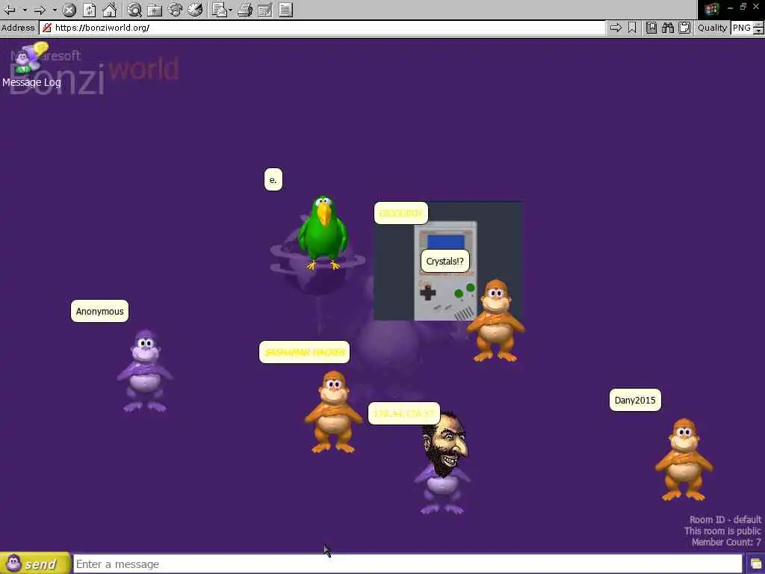The width and height of the screenshot is (765, 574).
Task: Click the clipboard paste icon
Action: click(684, 28)
